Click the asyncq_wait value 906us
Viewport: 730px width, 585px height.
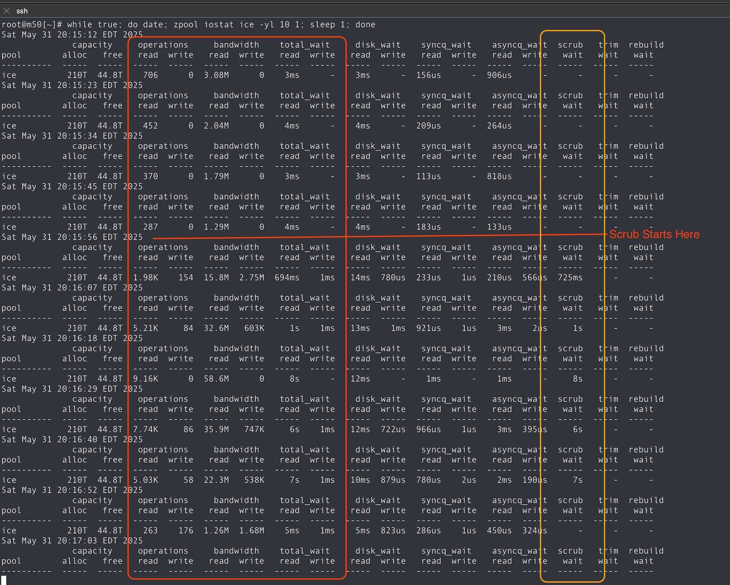coord(500,75)
